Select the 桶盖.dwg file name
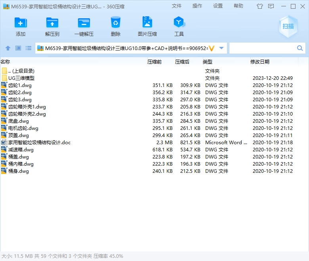309x261 pixels. (x=19, y=157)
